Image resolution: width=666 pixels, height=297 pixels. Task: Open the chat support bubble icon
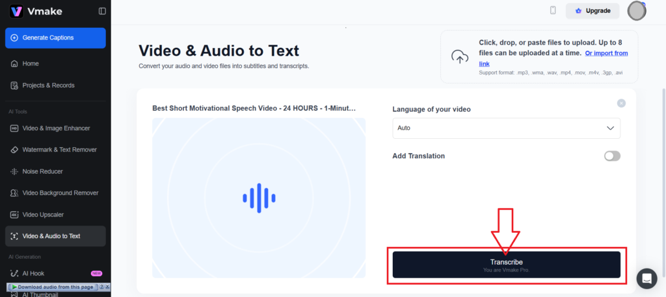pos(646,278)
